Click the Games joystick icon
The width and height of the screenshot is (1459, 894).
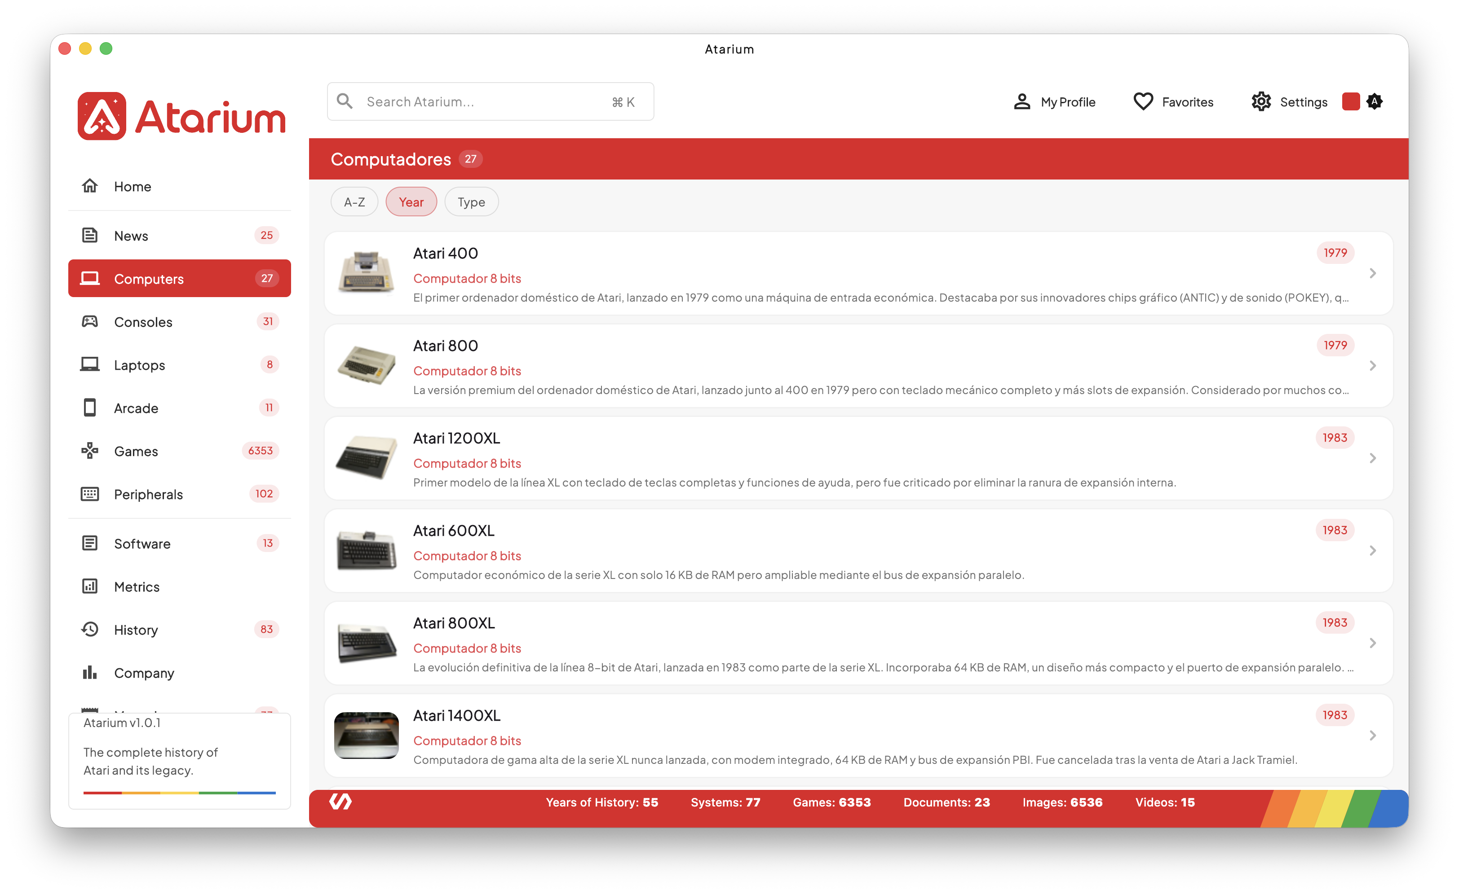[90, 451]
